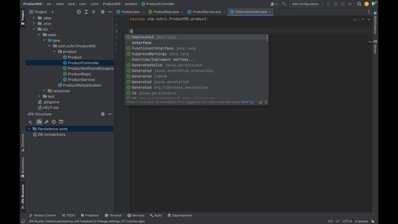Screen dimensions: 398x224
Task: Click the UTF-8 encoding in status bar
Action: click(x=347, y=222)
